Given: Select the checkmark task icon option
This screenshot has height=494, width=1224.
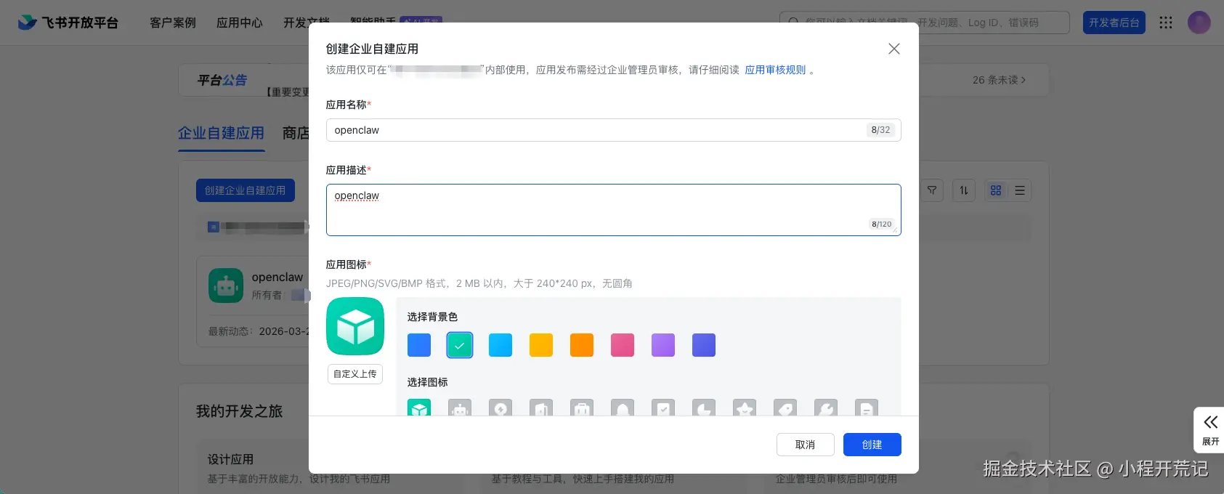Looking at the screenshot, I should (663, 408).
